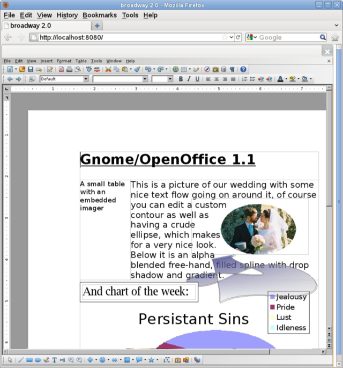Toggle Italic formatting
The image size is (343, 368).
click(x=189, y=79)
